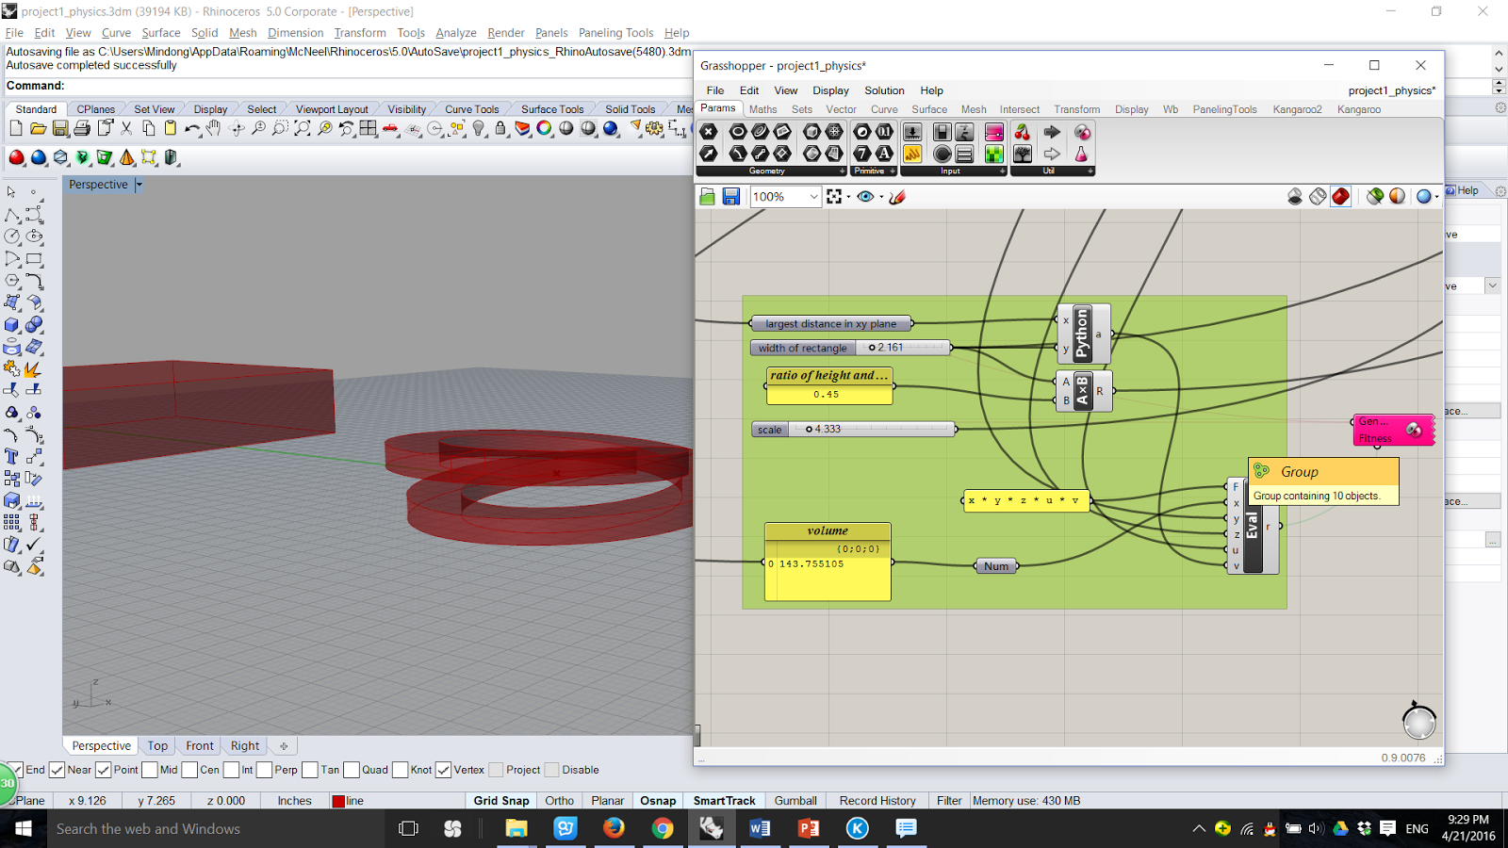Screen dimensions: 1508x848
Task: Expand the Geometry panel in Params tab
Action: tap(840, 171)
